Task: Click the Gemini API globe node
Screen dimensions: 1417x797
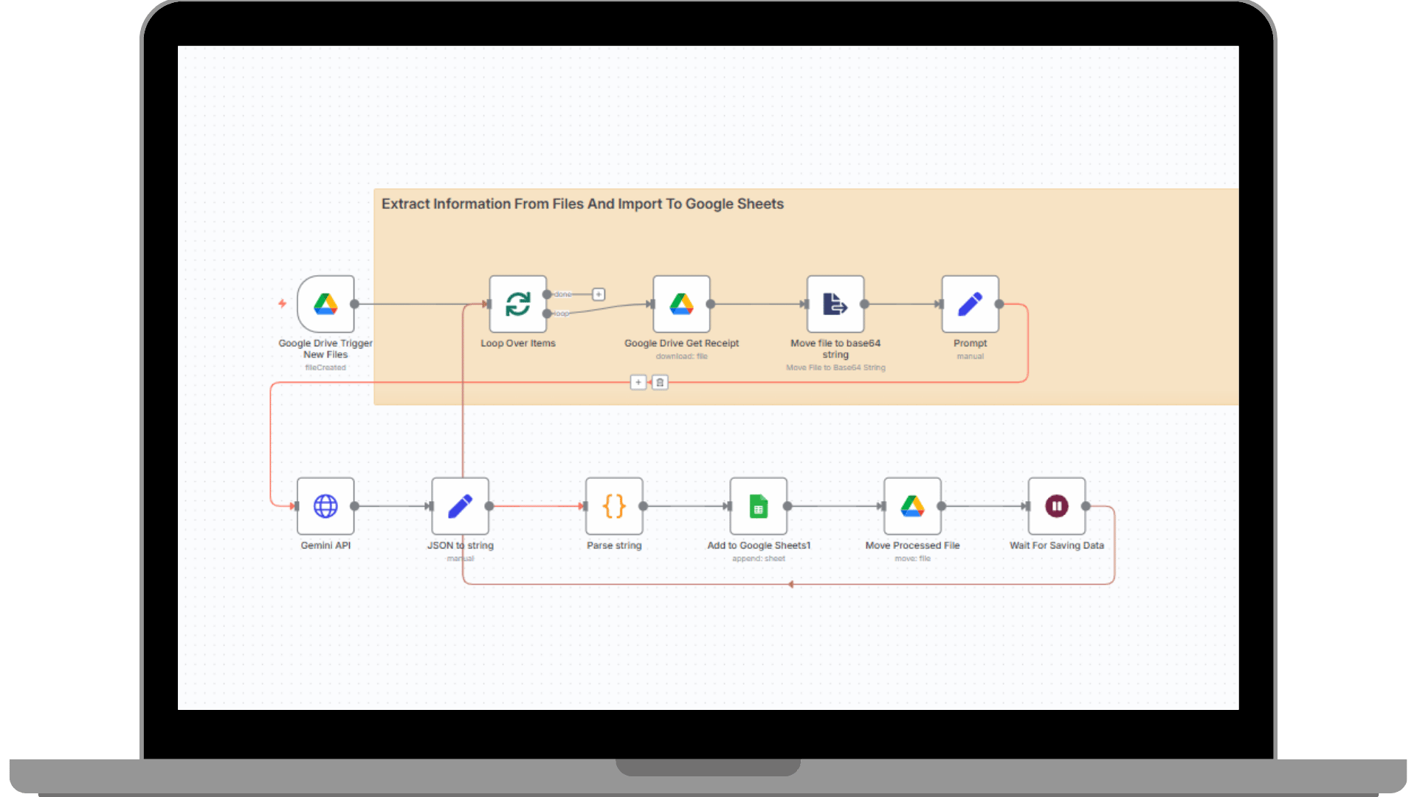Action: point(325,506)
